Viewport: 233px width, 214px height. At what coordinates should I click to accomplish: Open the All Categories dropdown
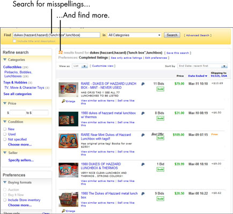click(134, 35)
